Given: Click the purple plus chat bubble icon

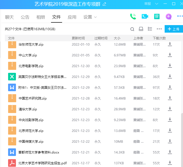Looking at the screenshot, I should point(169,16).
